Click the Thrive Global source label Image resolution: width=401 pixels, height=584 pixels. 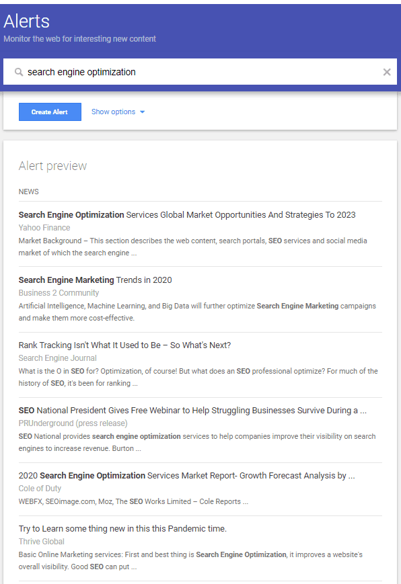(x=42, y=542)
